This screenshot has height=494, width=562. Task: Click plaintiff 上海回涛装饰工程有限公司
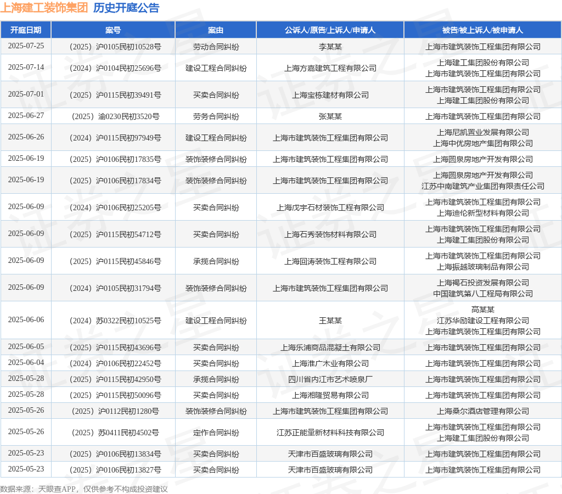[x=330, y=261]
